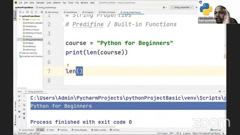Open the View menu
This screenshot has height=135, width=240.
(32, 3)
